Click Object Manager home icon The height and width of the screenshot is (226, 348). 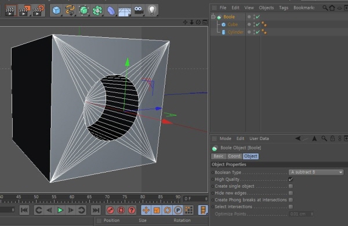coord(332,8)
